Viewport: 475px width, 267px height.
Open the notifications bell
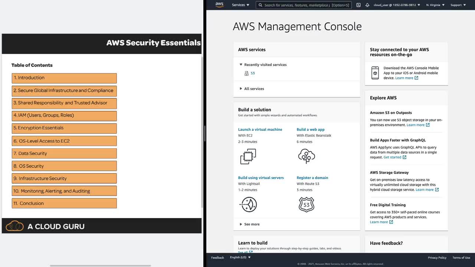point(367,5)
